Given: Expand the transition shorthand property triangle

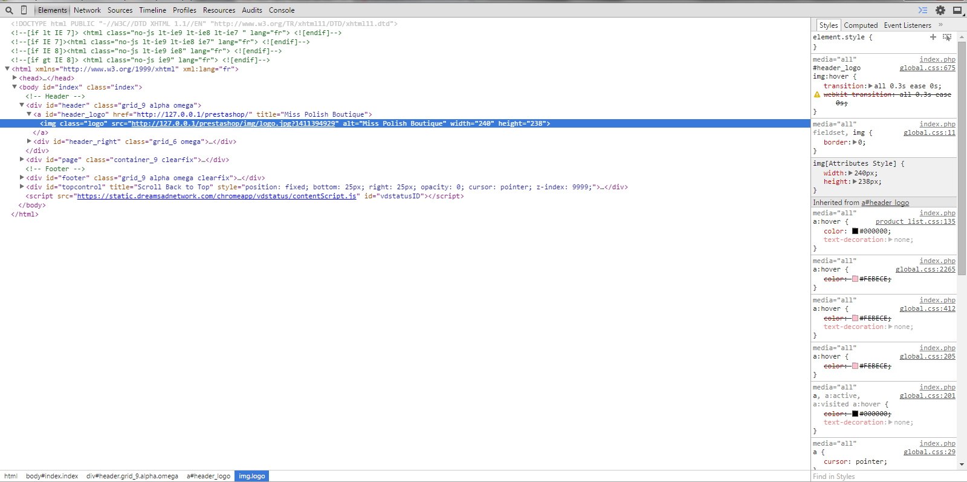Looking at the screenshot, I should point(870,86).
